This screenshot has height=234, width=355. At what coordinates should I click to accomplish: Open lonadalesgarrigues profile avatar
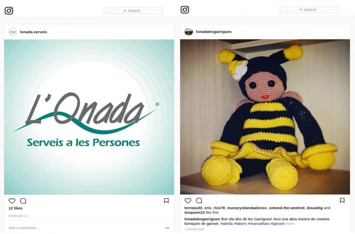pos(189,32)
